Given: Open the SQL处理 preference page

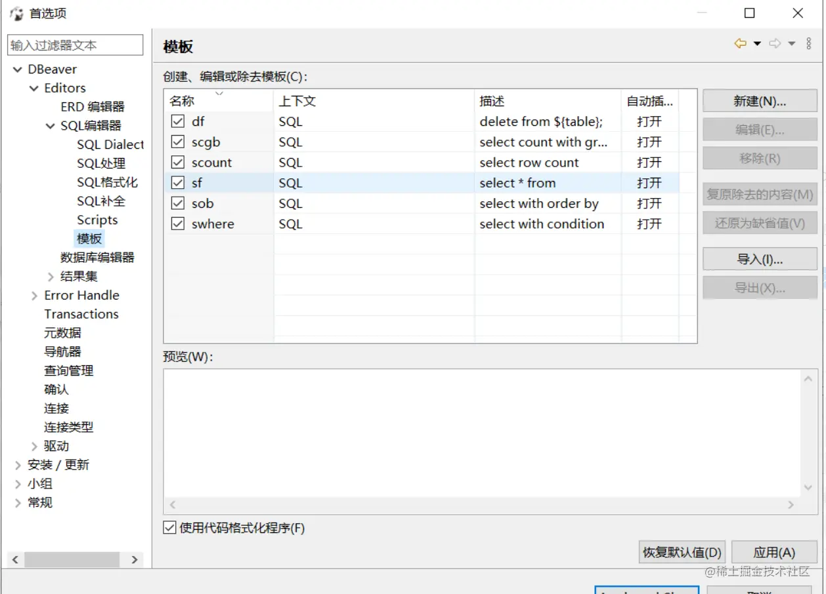Looking at the screenshot, I should click(101, 163).
